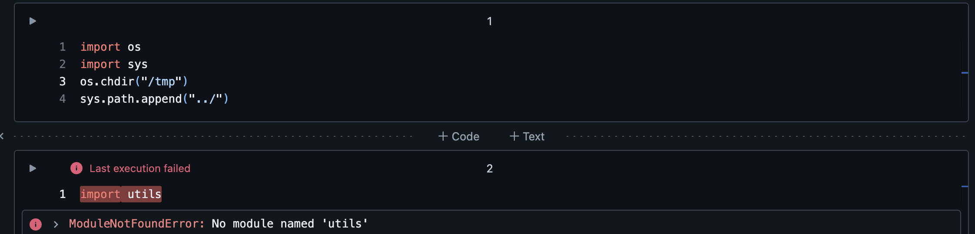Run the first code cell
Image resolution: width=975 pixels, height=234 pixels.
[33, 21]
